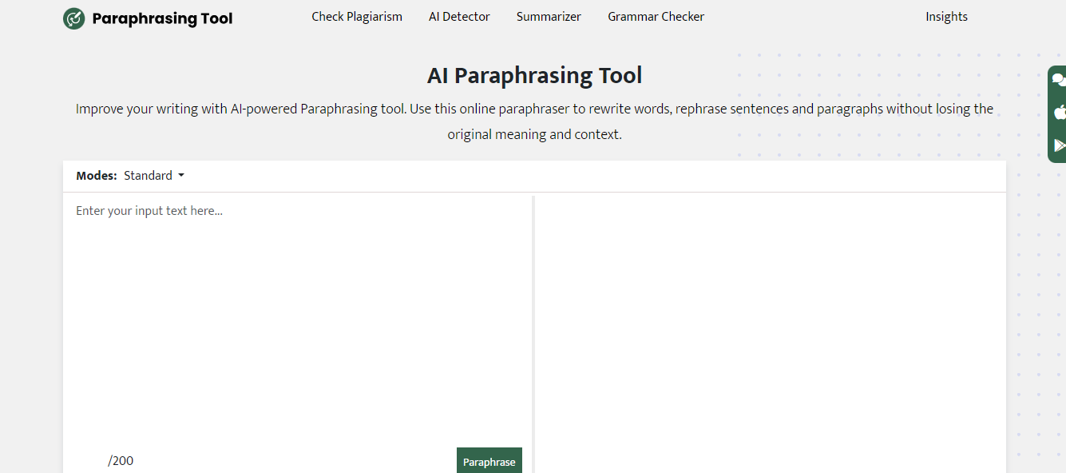Expand the Standard modes dropdown
Screen dimensions: 1066x473
(154, 176)
